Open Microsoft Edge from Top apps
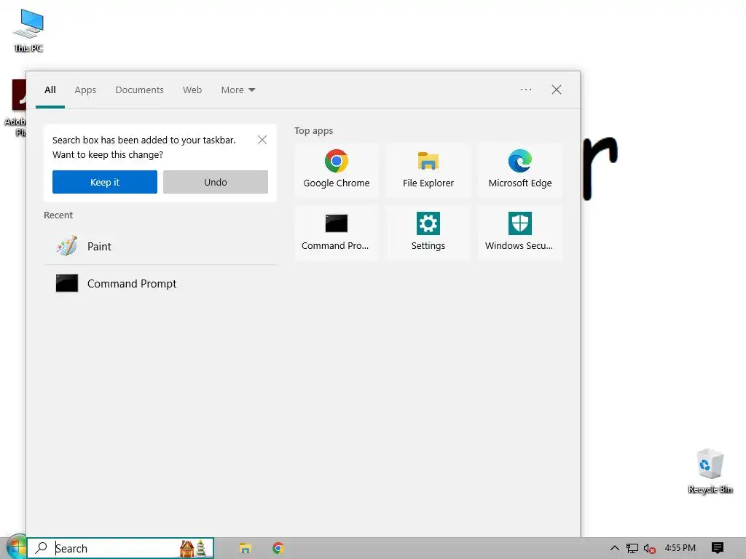The height and width of the screenshot is (559, 746). click(520, 170)
